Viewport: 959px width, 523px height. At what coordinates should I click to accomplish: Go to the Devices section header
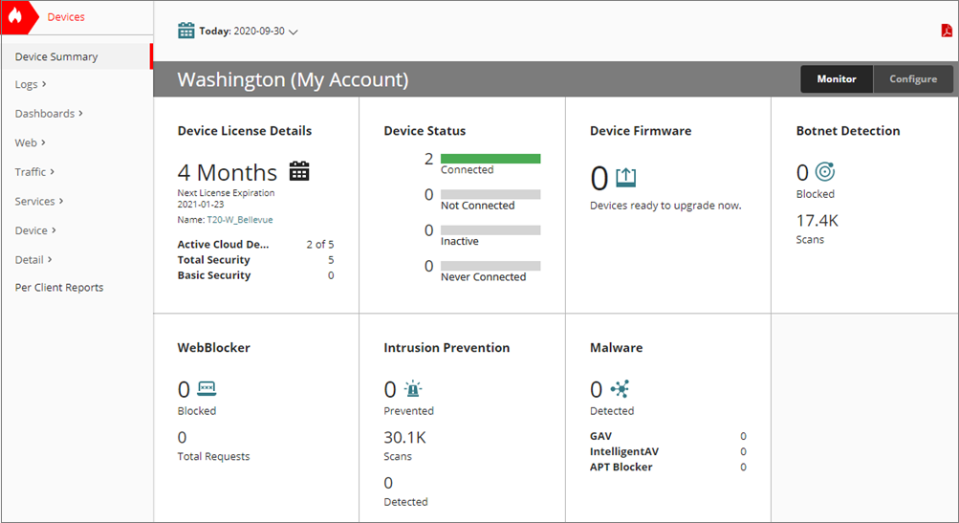coord(66,17)
